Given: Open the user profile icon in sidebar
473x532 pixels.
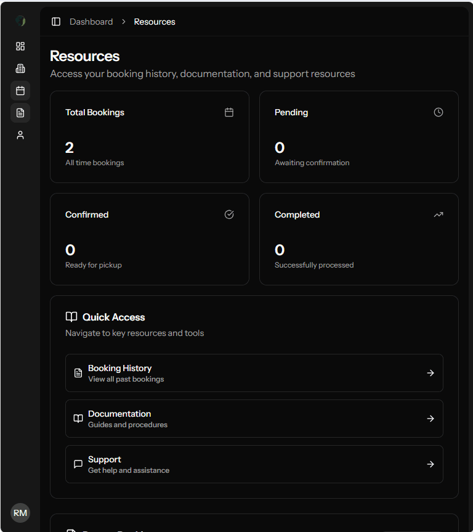Looking at the screenshot, I should [x=20, y=135].
